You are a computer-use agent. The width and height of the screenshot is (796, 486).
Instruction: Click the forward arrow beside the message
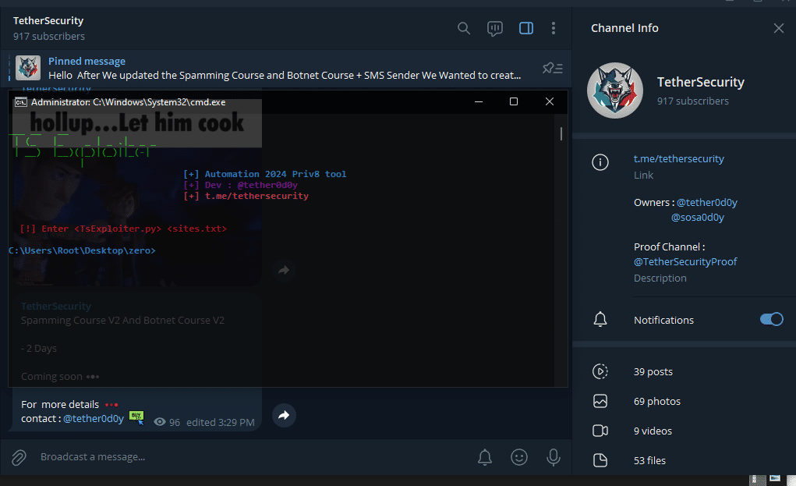click(284, 416)
